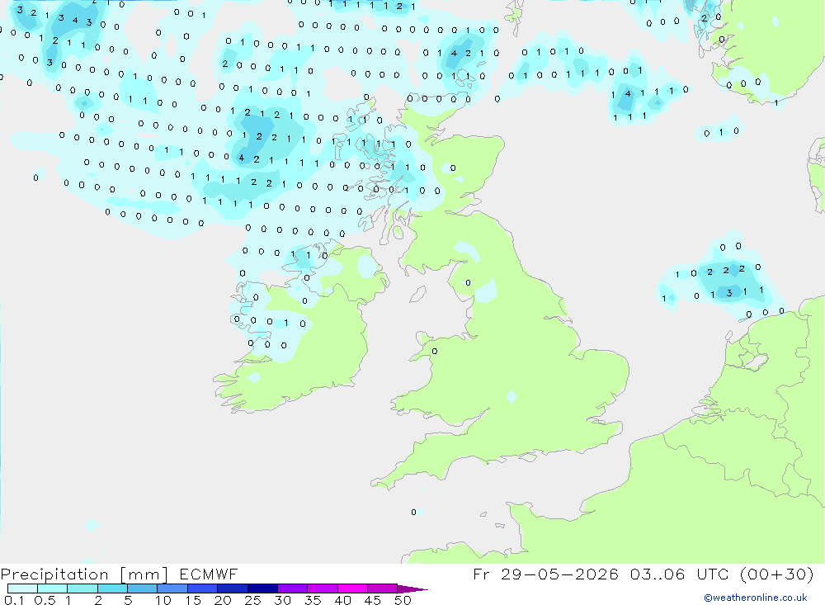The height and width of the screenshot is (605, 825).
Task: Click the '0' value in the English Channel
Action: tap(413, 512)
